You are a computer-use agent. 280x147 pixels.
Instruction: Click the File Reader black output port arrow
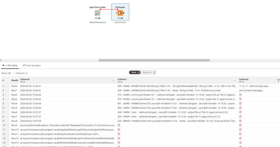pyautogui.click(x=124, y=13)
